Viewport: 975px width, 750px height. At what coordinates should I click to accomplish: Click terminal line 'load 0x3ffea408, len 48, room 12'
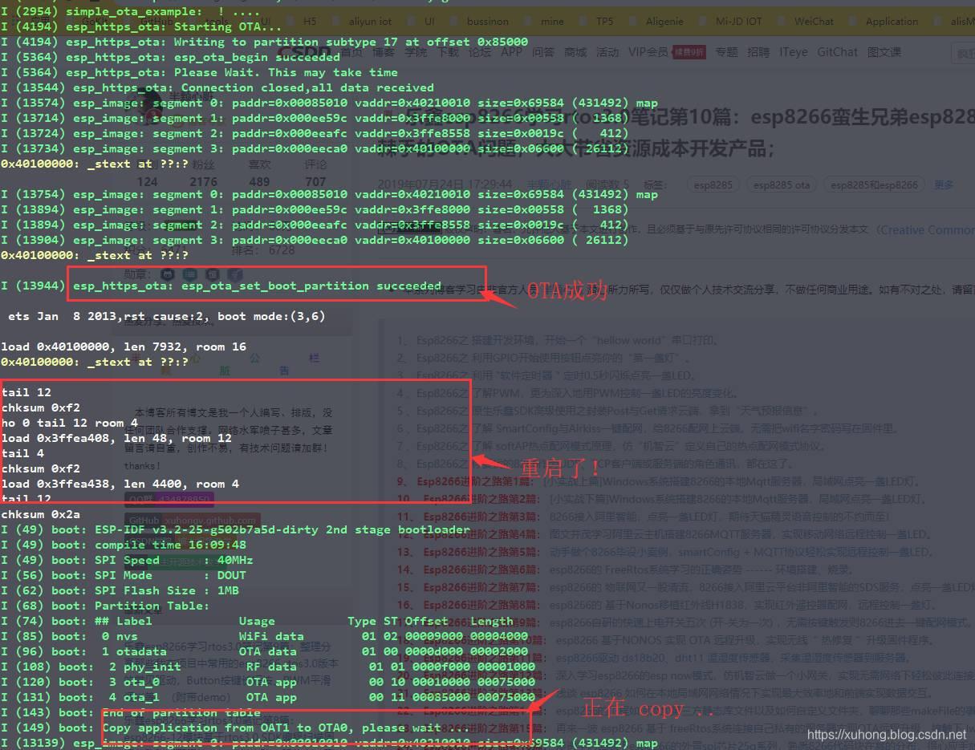[117, 438]
